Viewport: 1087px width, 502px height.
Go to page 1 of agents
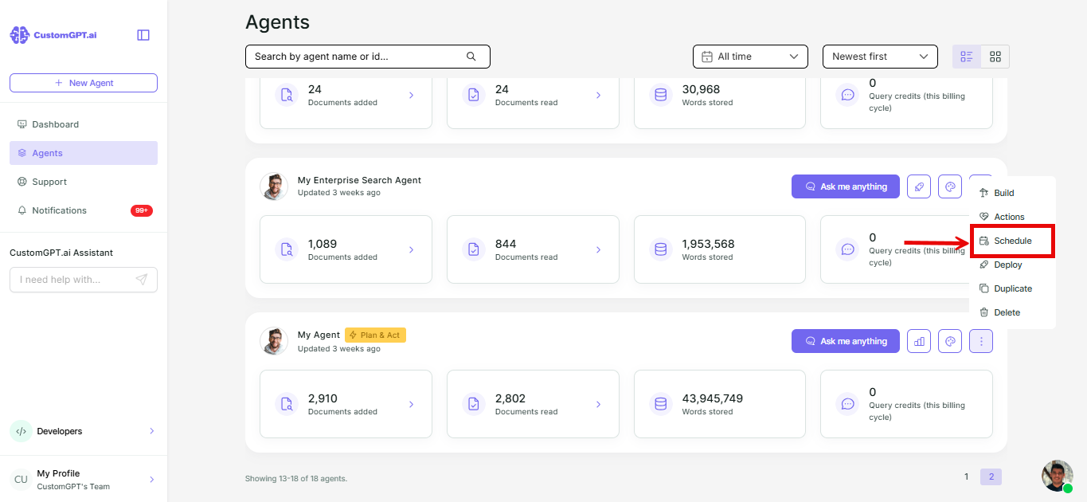(x=967, y=477)
